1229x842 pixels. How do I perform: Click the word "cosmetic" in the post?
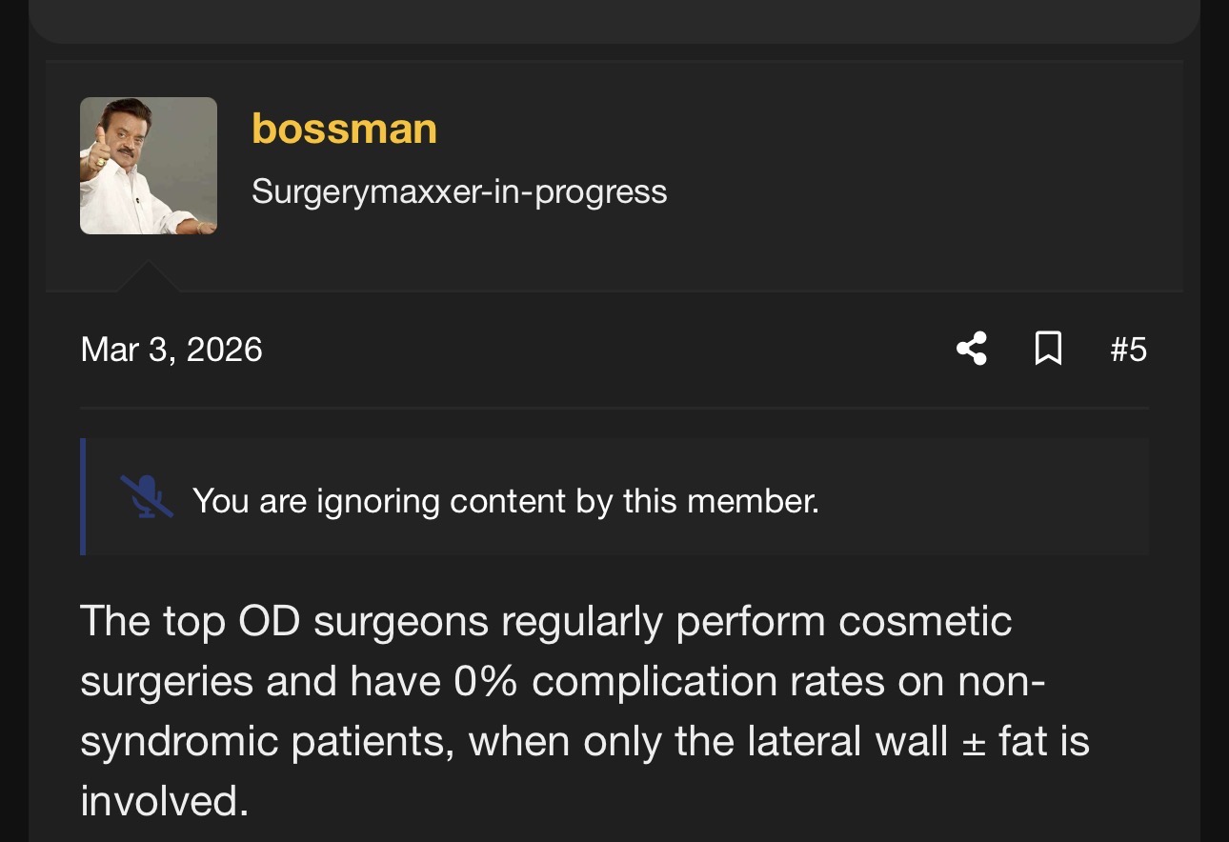(925, 622)
